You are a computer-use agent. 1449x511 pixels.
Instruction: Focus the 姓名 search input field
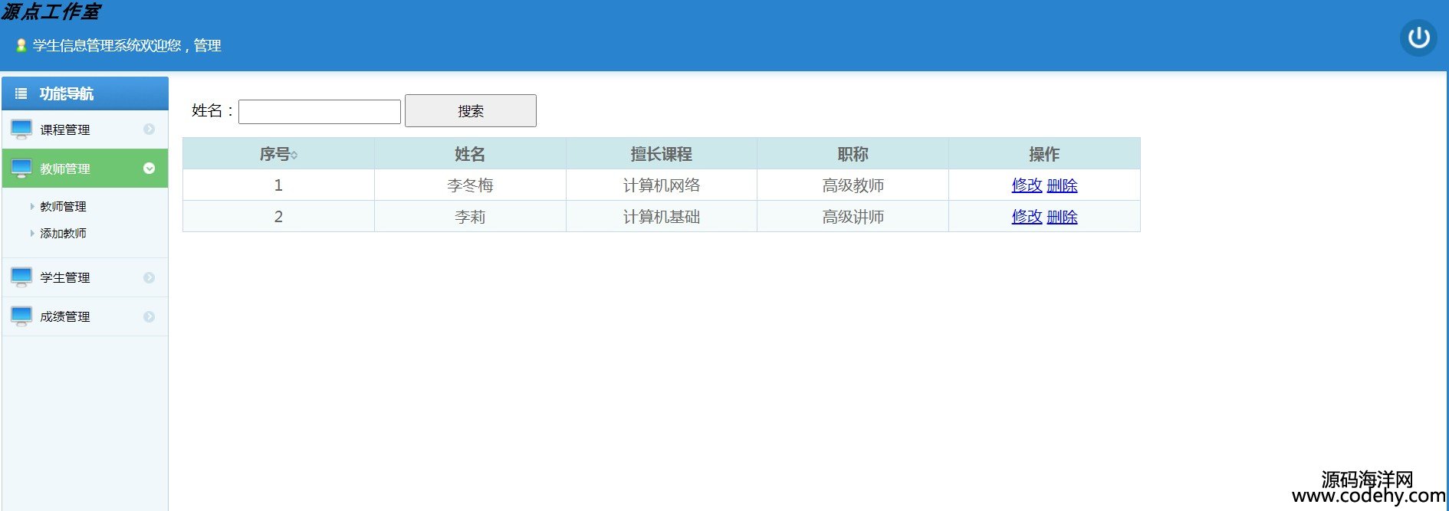[x=320, y=112]
